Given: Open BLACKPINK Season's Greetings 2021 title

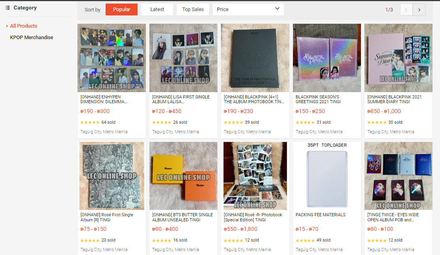Looking at the screenshot, I should (317, 99).
